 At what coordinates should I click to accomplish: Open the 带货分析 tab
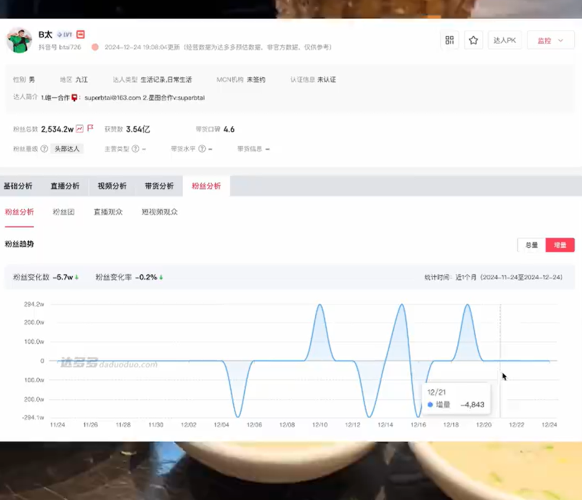(159, 186)
